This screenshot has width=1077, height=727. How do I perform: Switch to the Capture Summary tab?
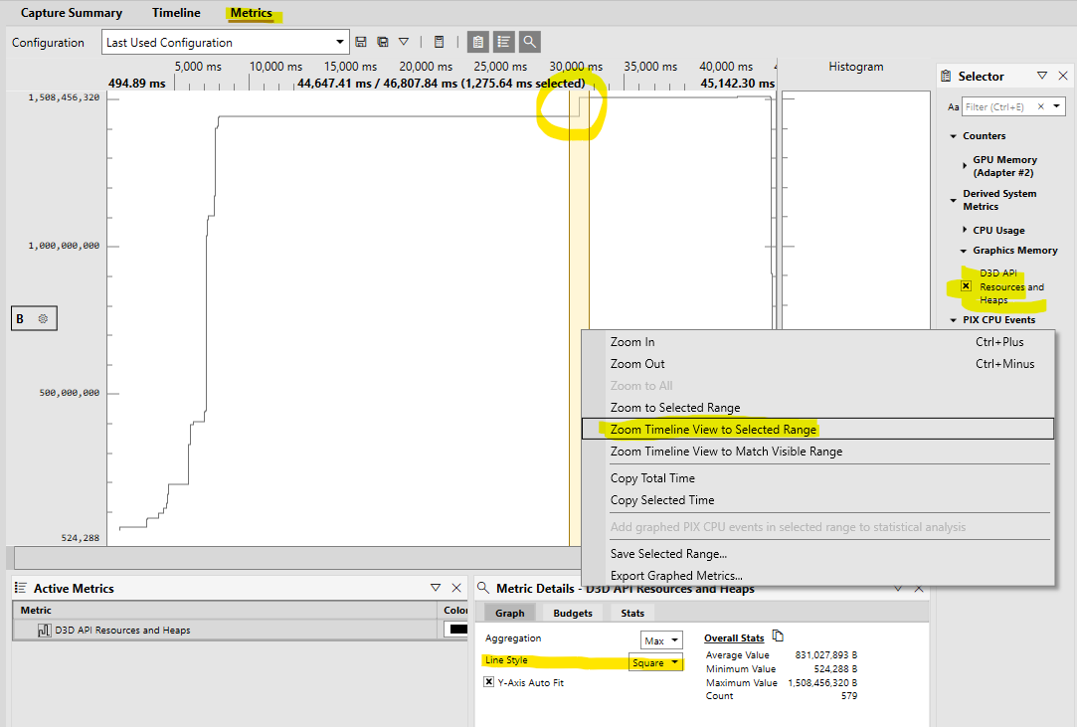72,13
